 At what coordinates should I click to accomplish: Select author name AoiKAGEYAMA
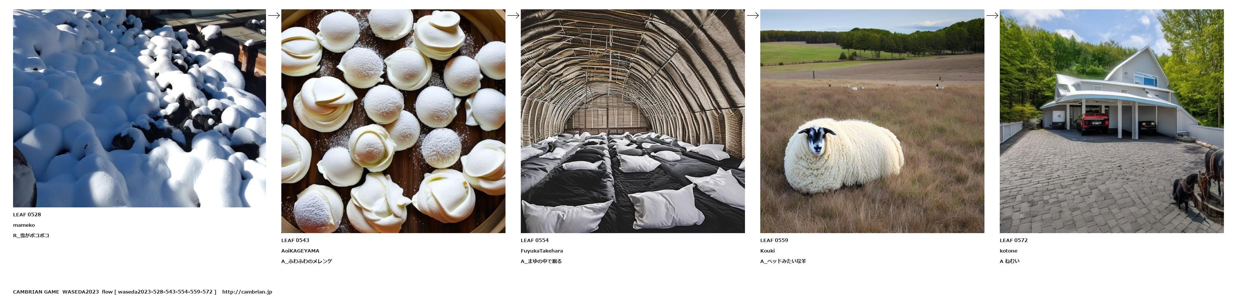300,251
